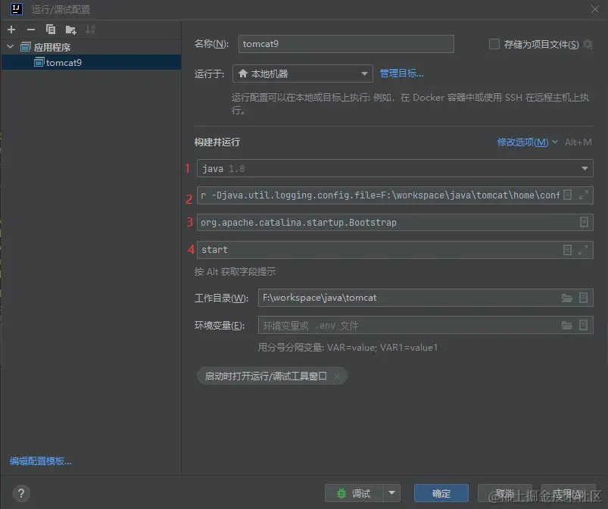Open the 管理目标 link
Viewport: 608px width, 509px height.
(x=401, y=73)
